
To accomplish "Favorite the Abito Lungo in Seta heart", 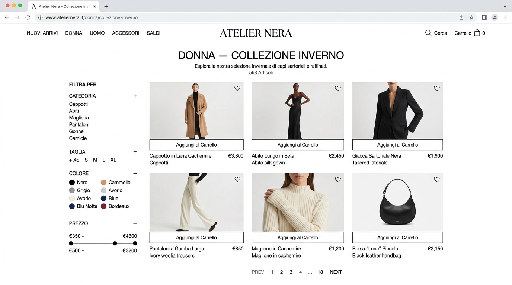I will (338, 88).
